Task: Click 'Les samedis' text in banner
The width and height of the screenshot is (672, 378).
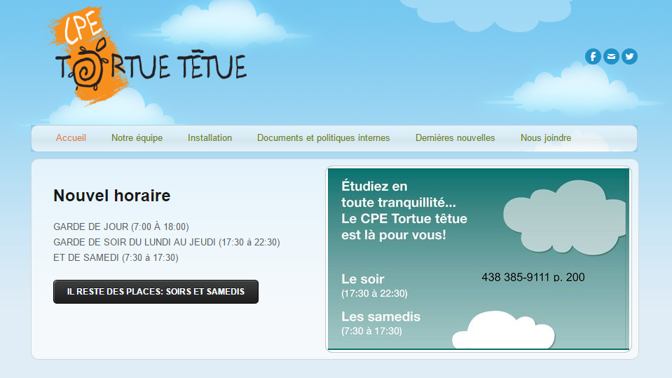Action: coord(380,317)
